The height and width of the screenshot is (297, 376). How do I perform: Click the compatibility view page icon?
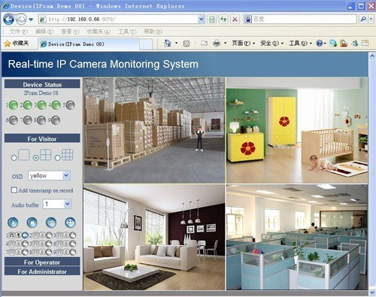point(212,20)
